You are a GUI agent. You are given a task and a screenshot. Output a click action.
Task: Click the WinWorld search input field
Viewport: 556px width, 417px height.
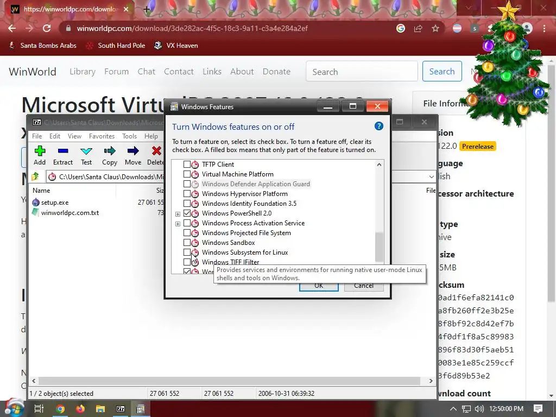[362, 72]
